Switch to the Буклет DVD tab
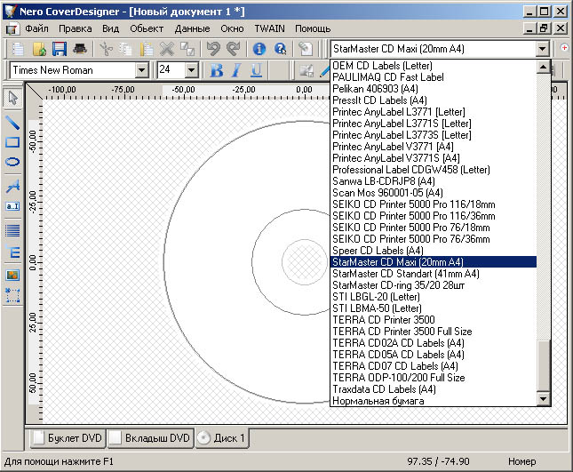 point(68,438)
